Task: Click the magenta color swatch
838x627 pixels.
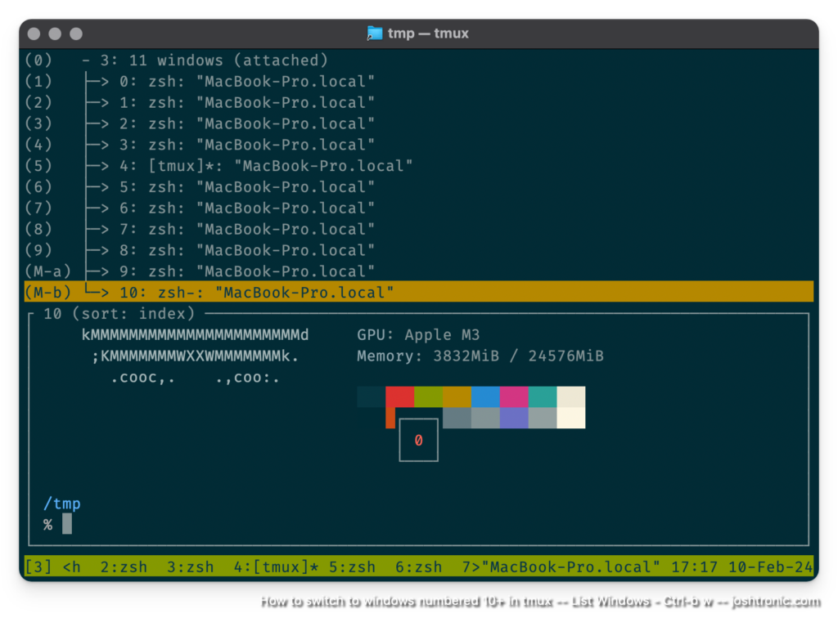Action: click(x=514, y=396)
